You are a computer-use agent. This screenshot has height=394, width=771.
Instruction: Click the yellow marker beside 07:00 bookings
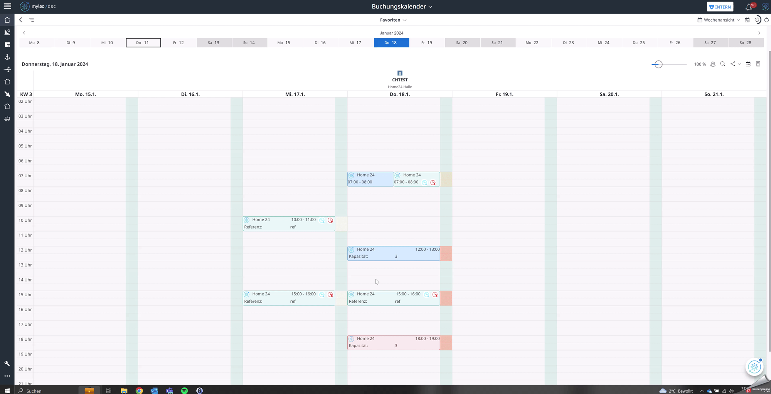pyautogui.click(x=446, y=179)
